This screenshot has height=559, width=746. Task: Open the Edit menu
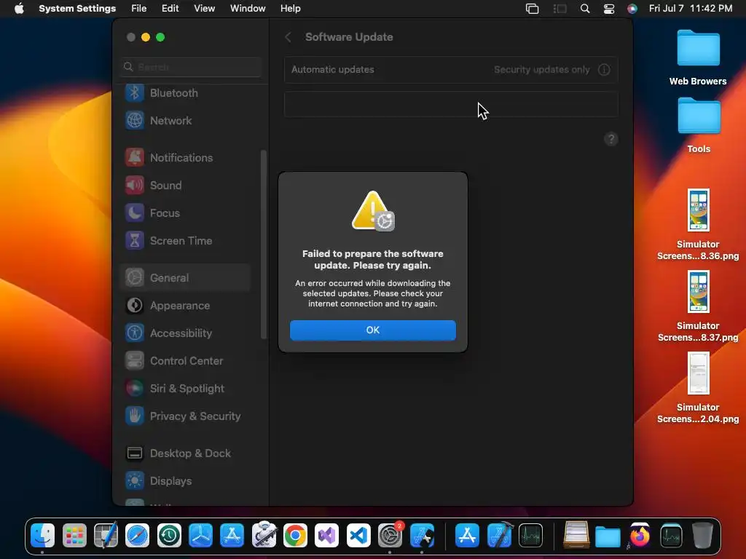click(170, 9)
